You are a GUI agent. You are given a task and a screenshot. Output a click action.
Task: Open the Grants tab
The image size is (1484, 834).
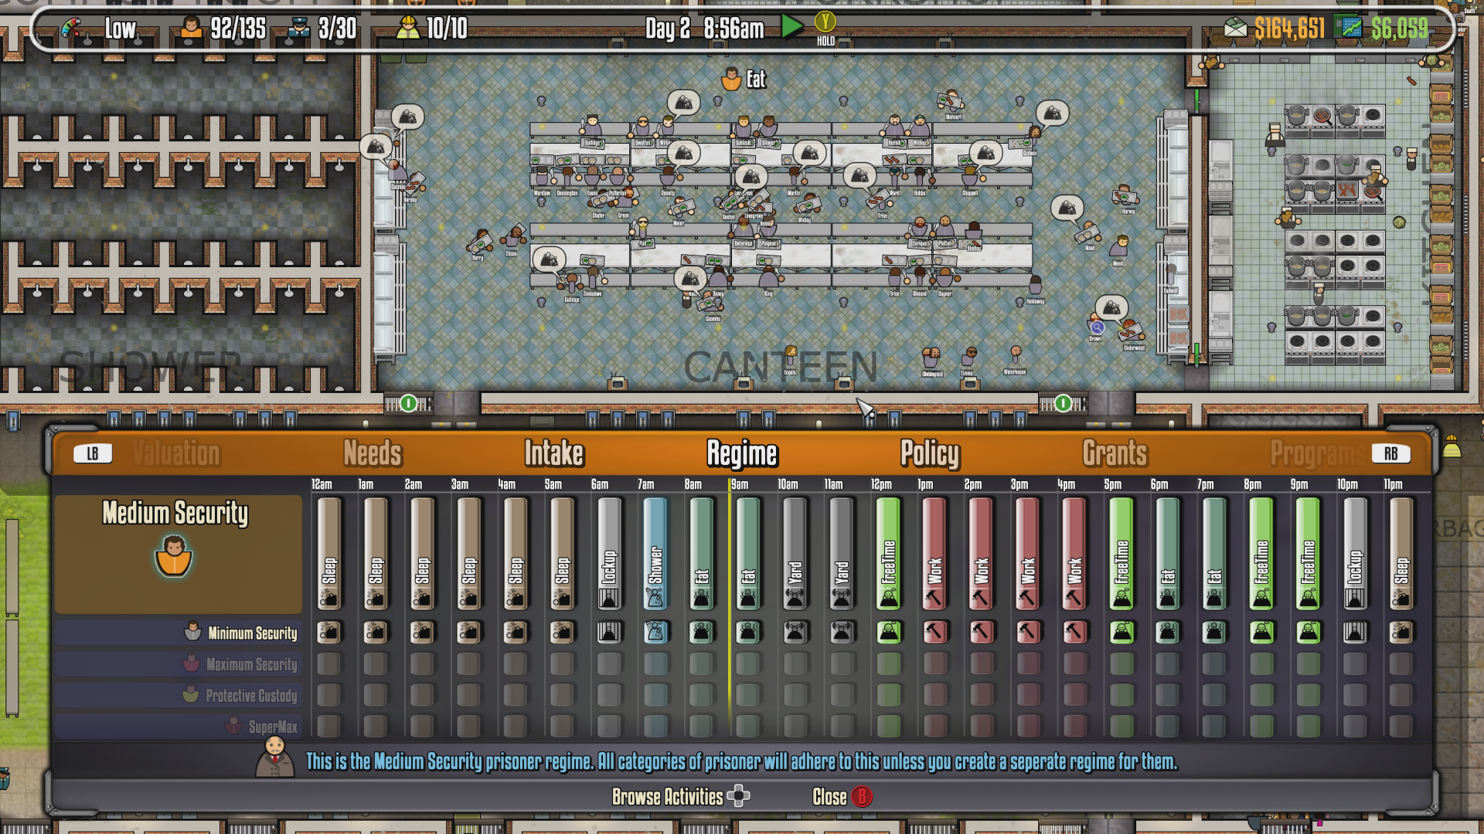point(1115,453)
